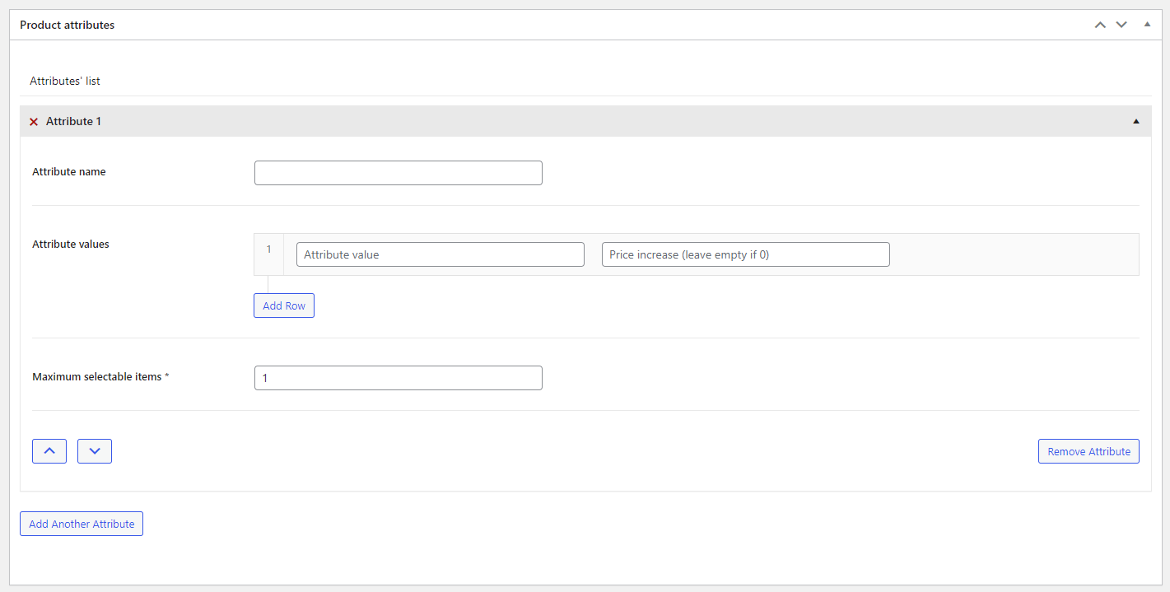
Task: Click the Add Row button
Action: click(284, 305)
